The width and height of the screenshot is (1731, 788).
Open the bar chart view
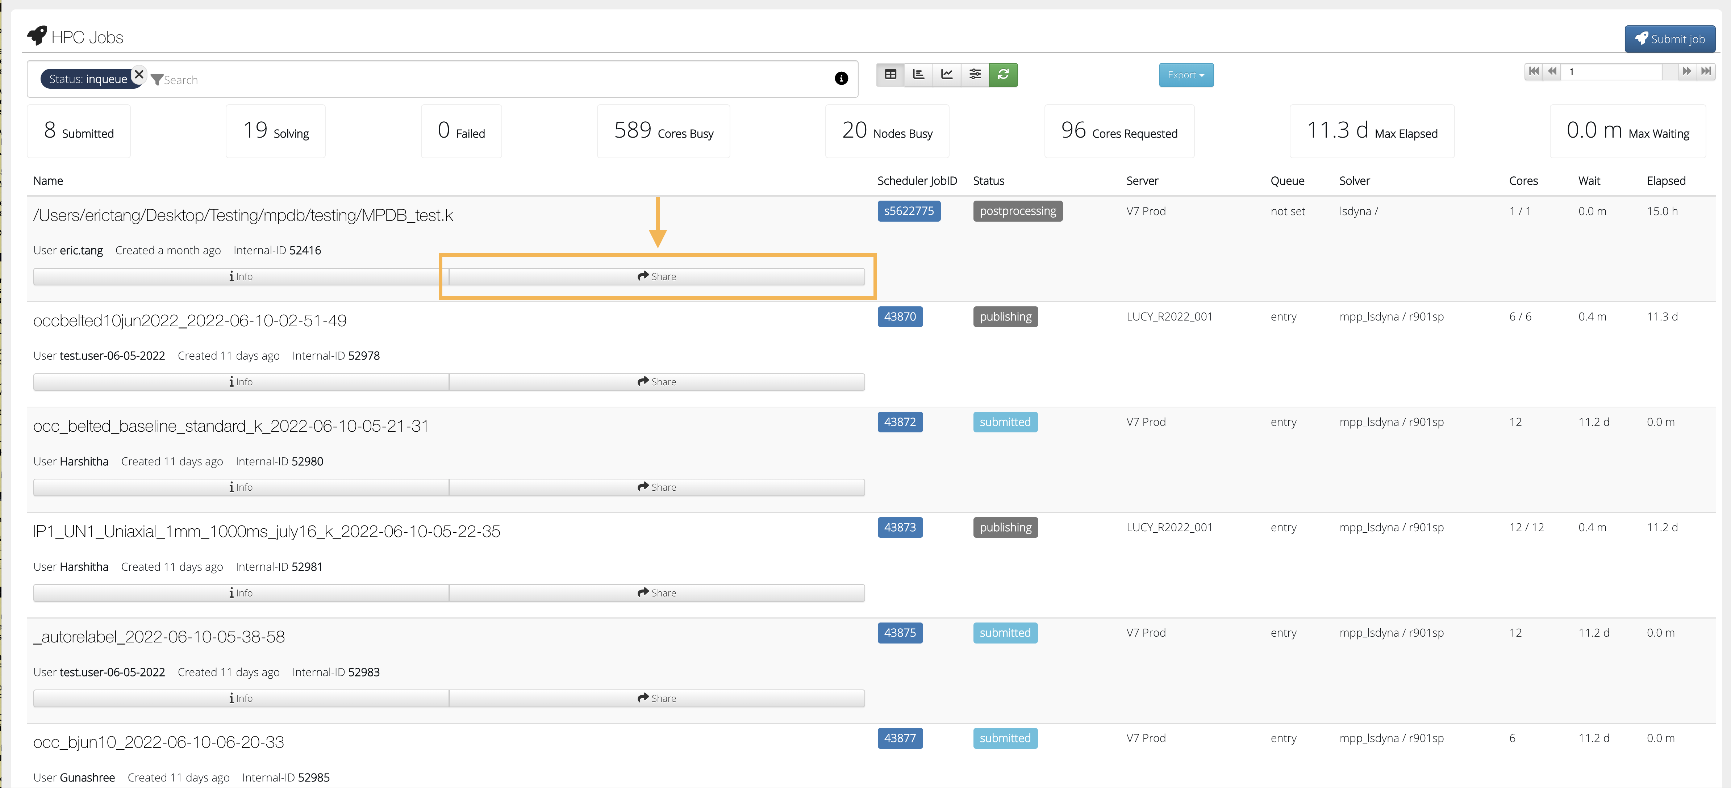[x=919, y=75]
